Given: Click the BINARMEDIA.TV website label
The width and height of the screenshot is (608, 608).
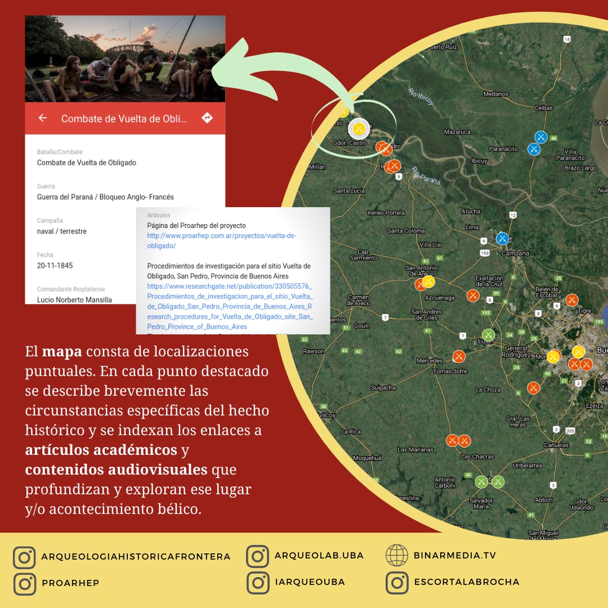Looking at the screenshot, I should point(454,556).
